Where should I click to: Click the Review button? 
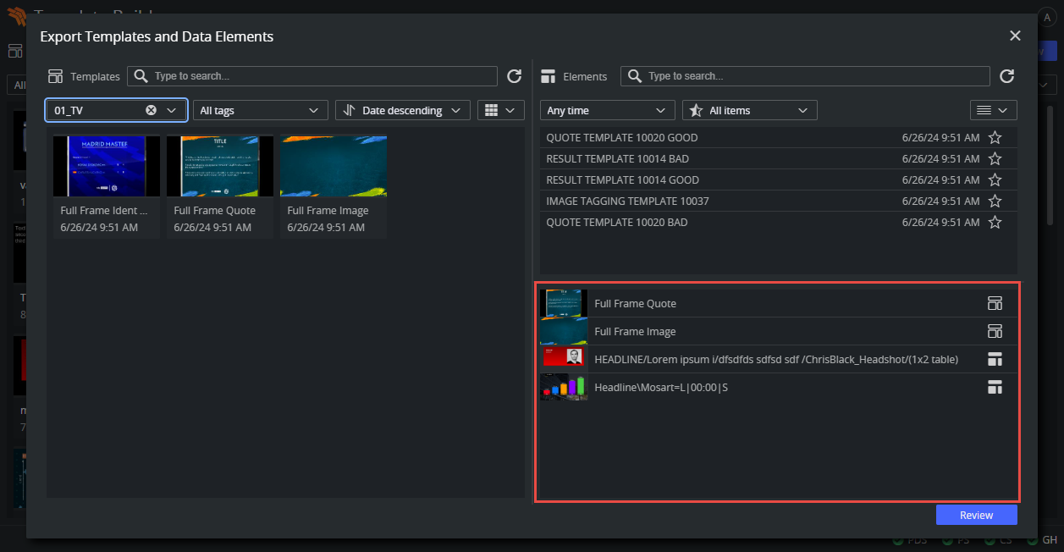point(976,515)
